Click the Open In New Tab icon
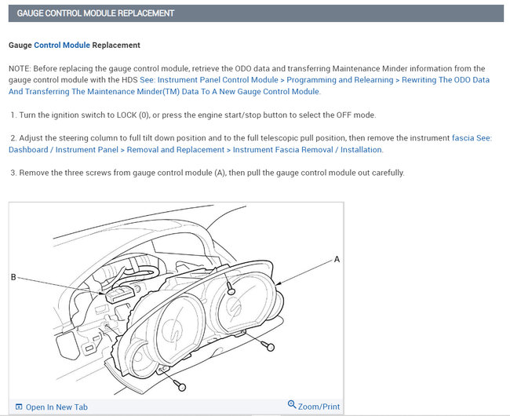510x416 pixels. coord(19,407)
